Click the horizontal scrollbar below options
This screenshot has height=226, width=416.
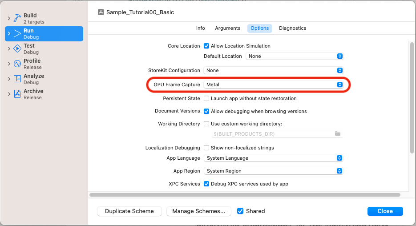click(245, 195)
